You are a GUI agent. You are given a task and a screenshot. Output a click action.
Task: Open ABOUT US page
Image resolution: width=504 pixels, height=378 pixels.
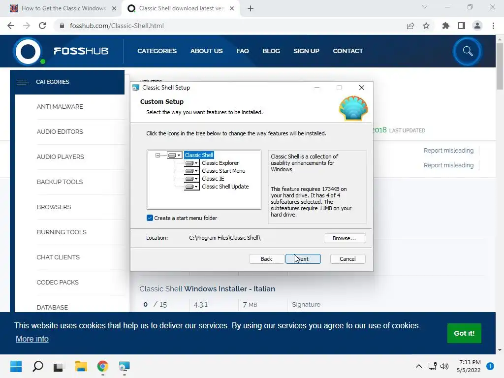click(x=206, y=51)
